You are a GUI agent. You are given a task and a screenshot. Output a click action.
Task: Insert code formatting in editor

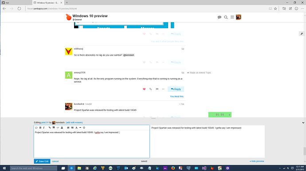[x=58, y=128]
